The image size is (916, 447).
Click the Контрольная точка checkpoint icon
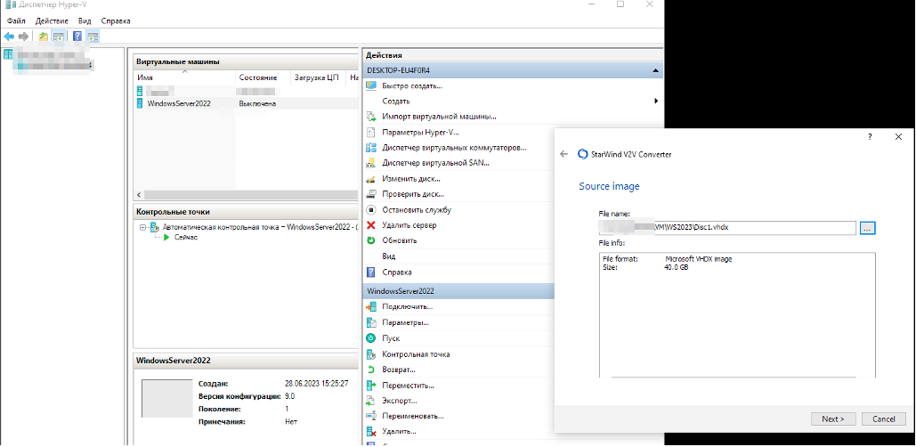tap(370, 354)
